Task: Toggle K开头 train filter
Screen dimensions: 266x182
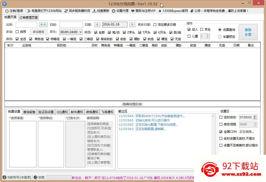Action: [155, 32]
